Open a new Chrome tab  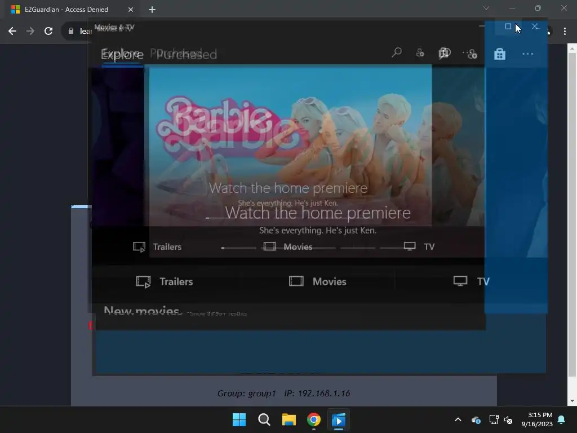(152, 10)
